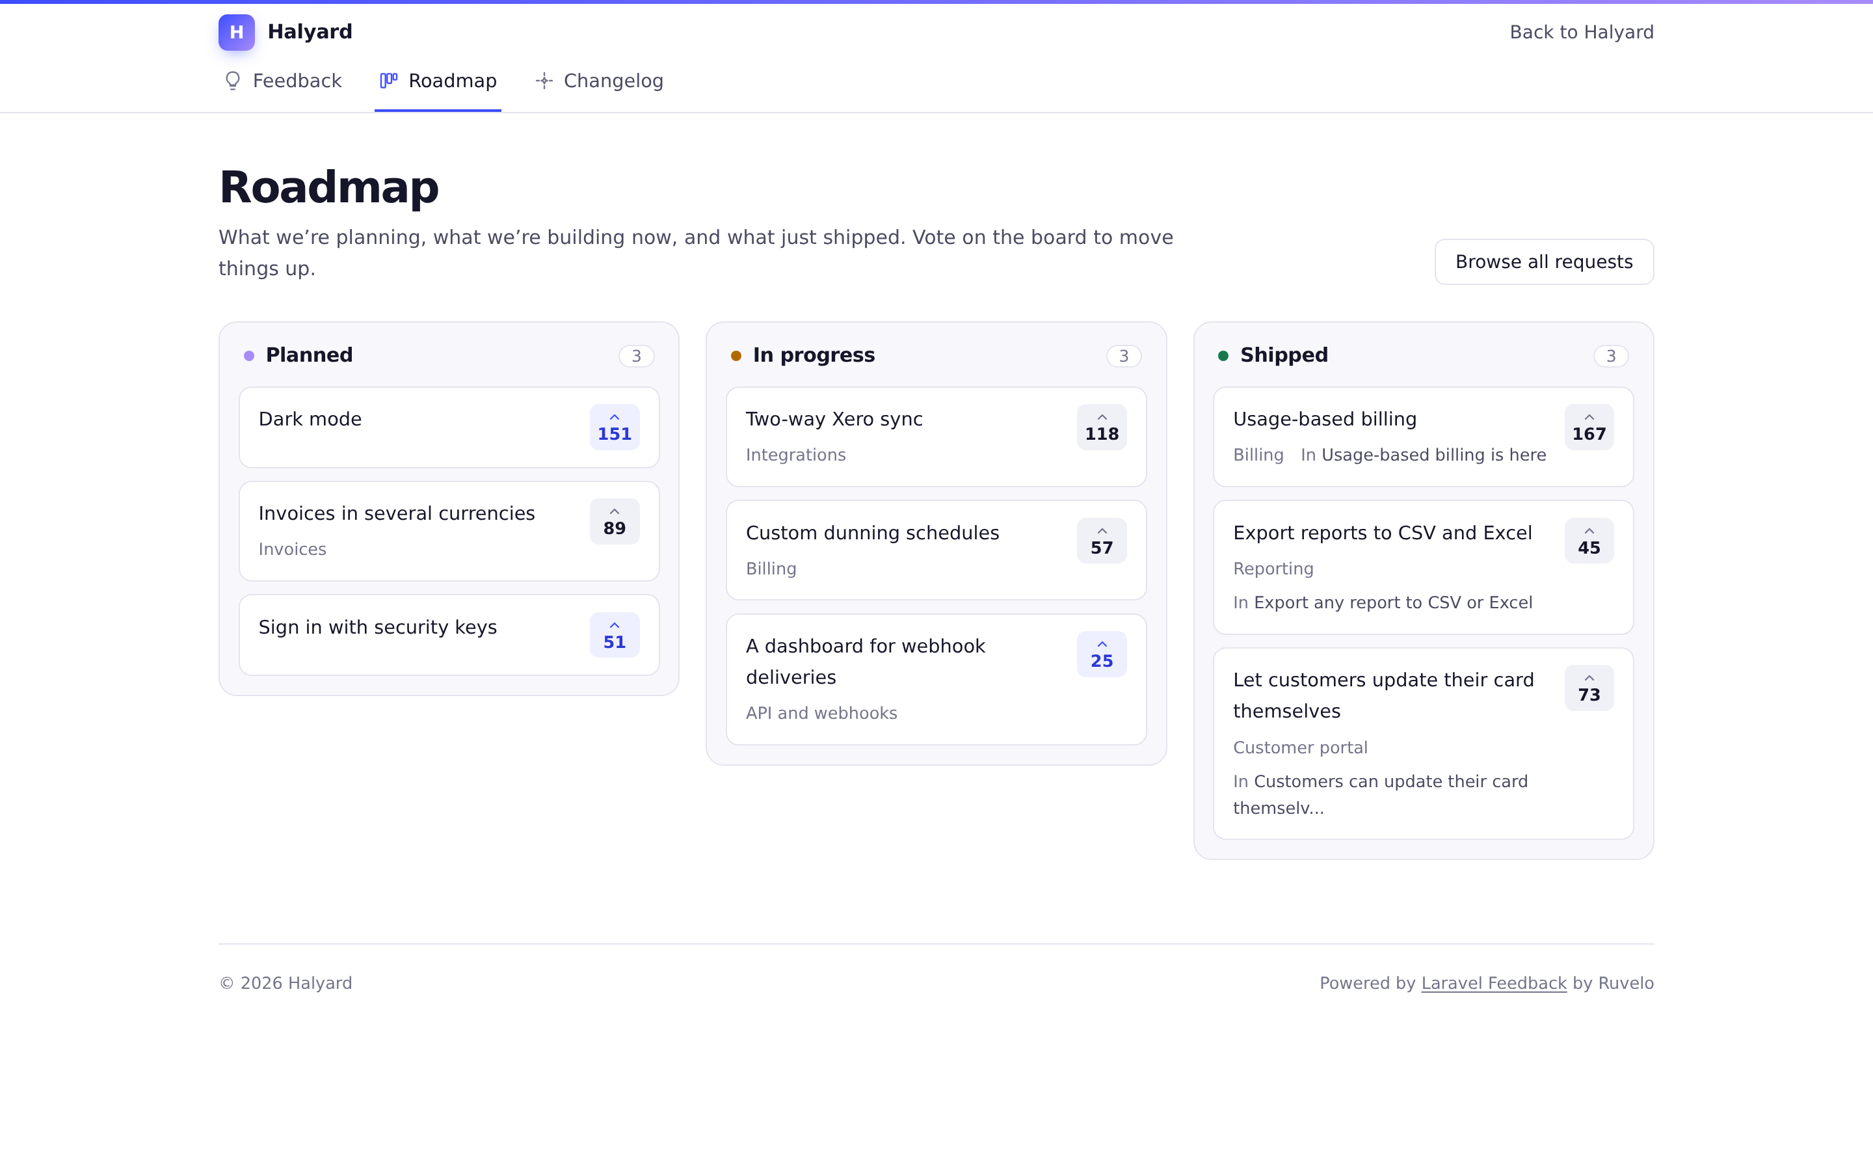Click the Integrations category label
Viewport: 1873px width, 1171px height.
(795, 455)
